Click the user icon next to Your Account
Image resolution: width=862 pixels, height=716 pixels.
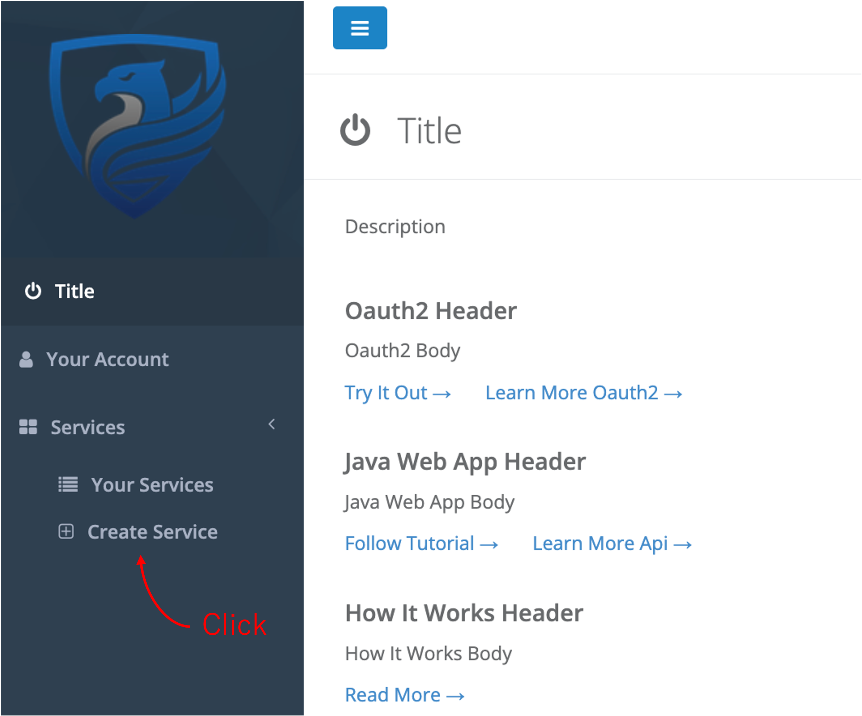coord(26,359)
